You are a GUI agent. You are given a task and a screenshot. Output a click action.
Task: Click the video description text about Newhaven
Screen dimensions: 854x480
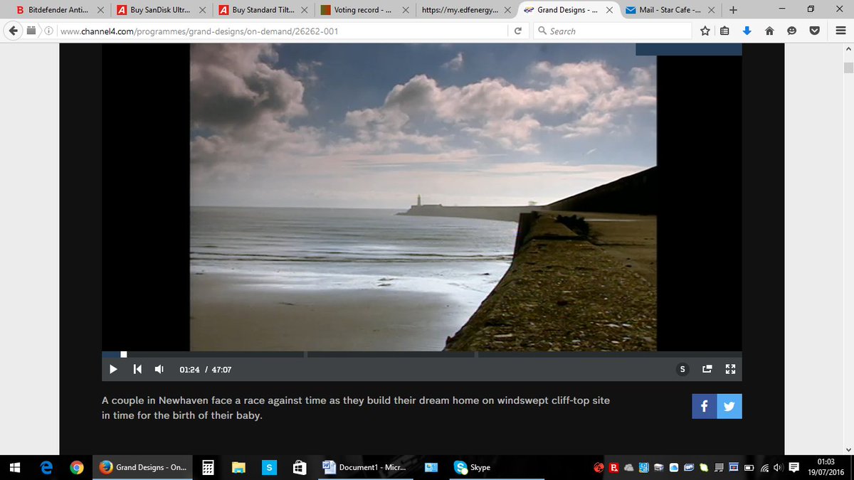coord(356,408)
